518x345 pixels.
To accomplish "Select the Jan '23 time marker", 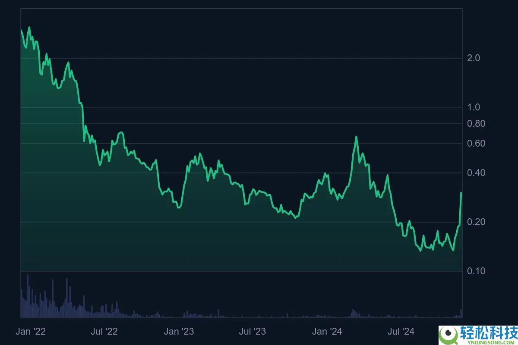I will click(x=179, y=332).
